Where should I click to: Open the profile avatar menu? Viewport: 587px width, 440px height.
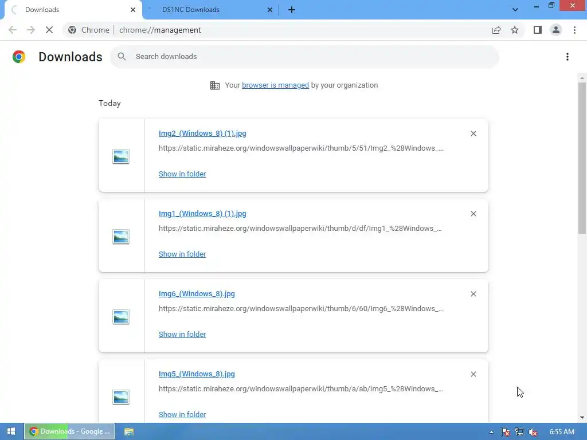pyautogui.click(x=556, y=30)
